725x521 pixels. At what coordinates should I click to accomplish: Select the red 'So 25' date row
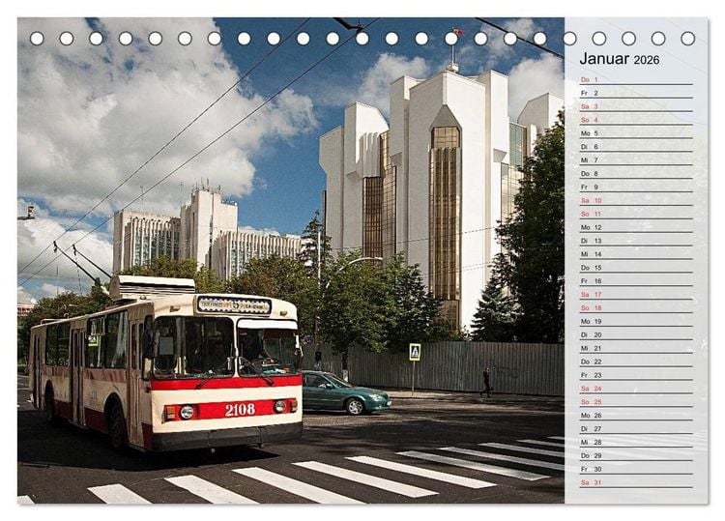click(636, 402)
